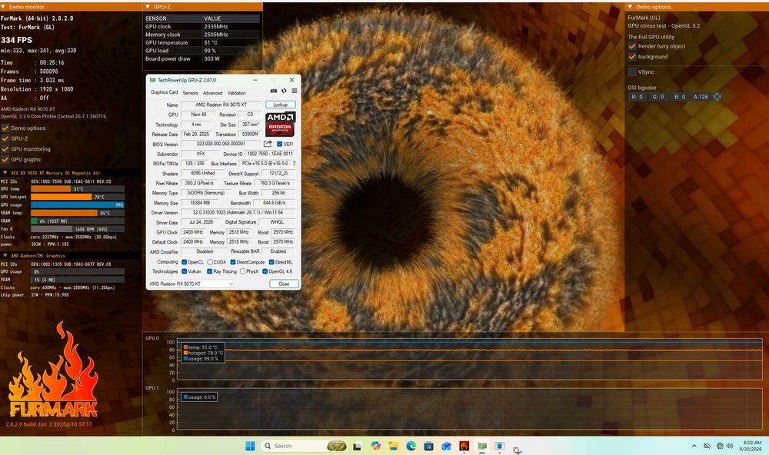Image resolution: width=769 pixels, height=455 pixels.
Task: Click the BIOS export share icon
Action: 268,144
